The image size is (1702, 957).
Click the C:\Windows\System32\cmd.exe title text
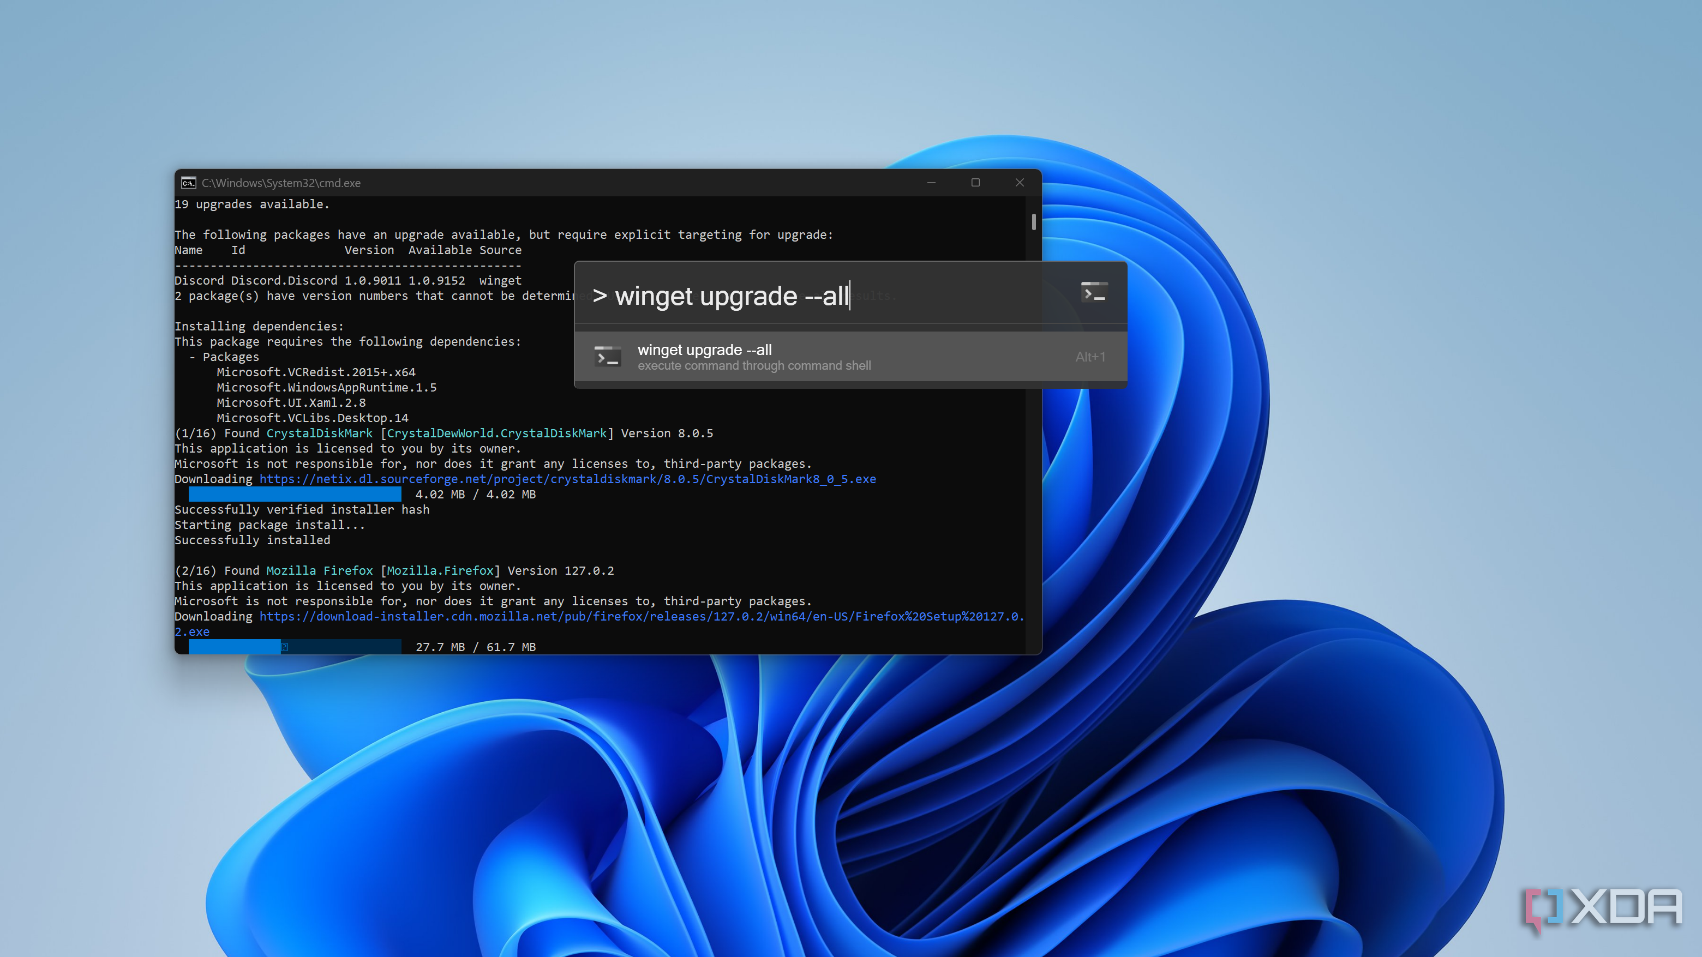[281, 183]
